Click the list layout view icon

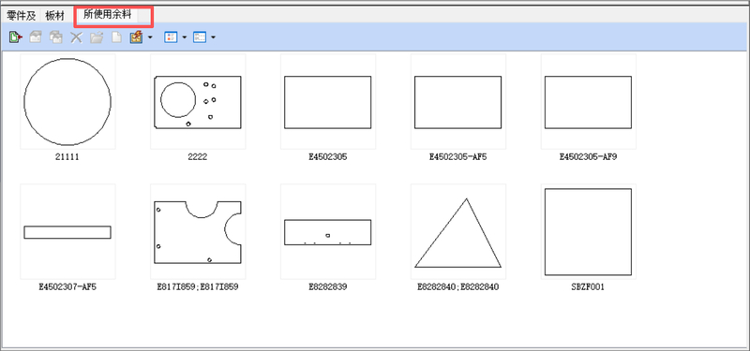[x=200, y=37]
